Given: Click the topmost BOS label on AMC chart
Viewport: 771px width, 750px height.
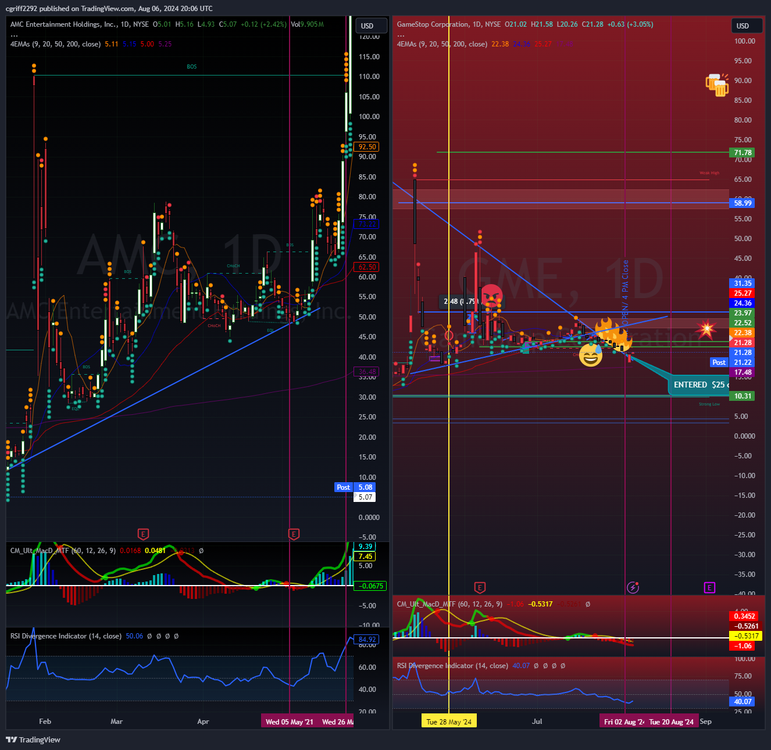Looking at the screenshot, I should [x=192, y=67].
